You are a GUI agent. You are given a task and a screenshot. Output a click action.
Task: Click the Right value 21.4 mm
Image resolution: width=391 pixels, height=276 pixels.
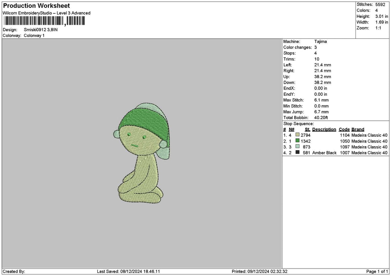point(323,71)
